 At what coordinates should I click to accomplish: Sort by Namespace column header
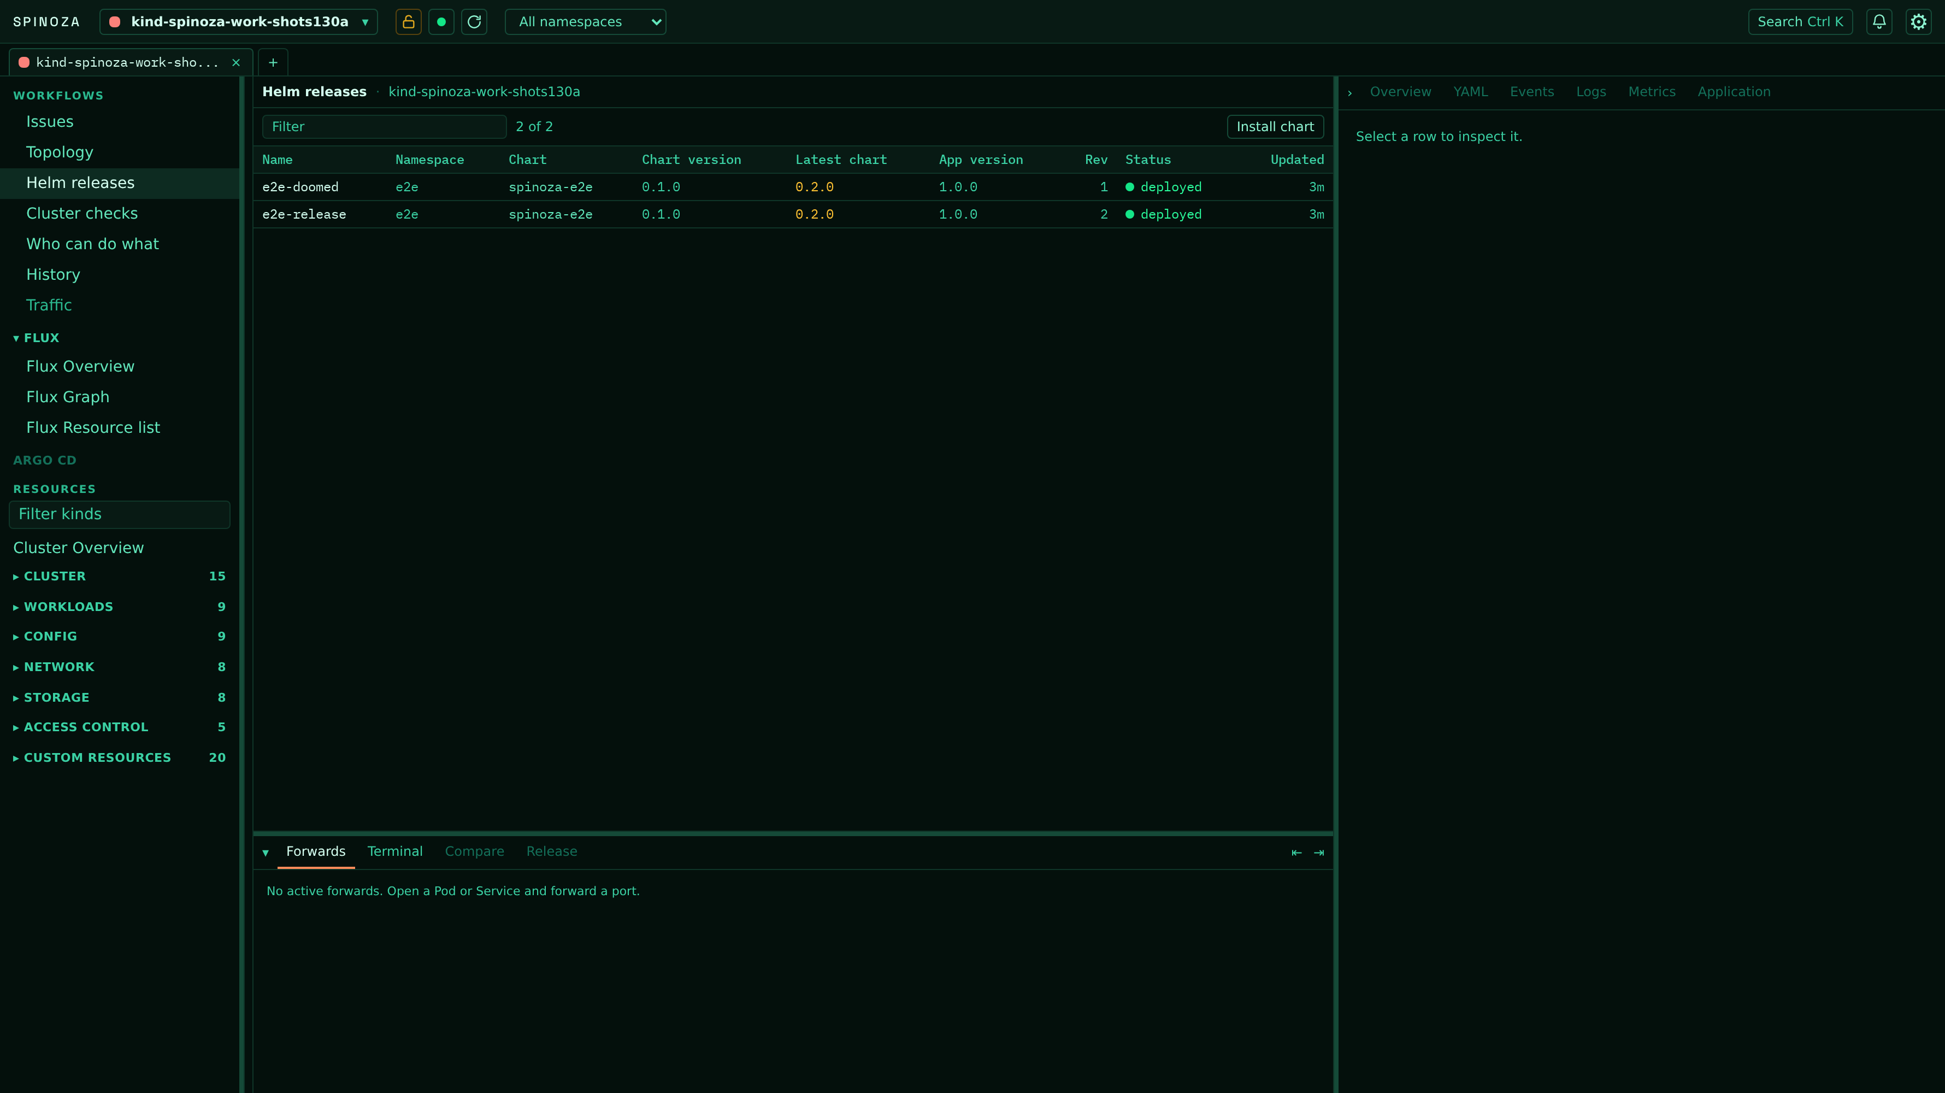(429, 160)
